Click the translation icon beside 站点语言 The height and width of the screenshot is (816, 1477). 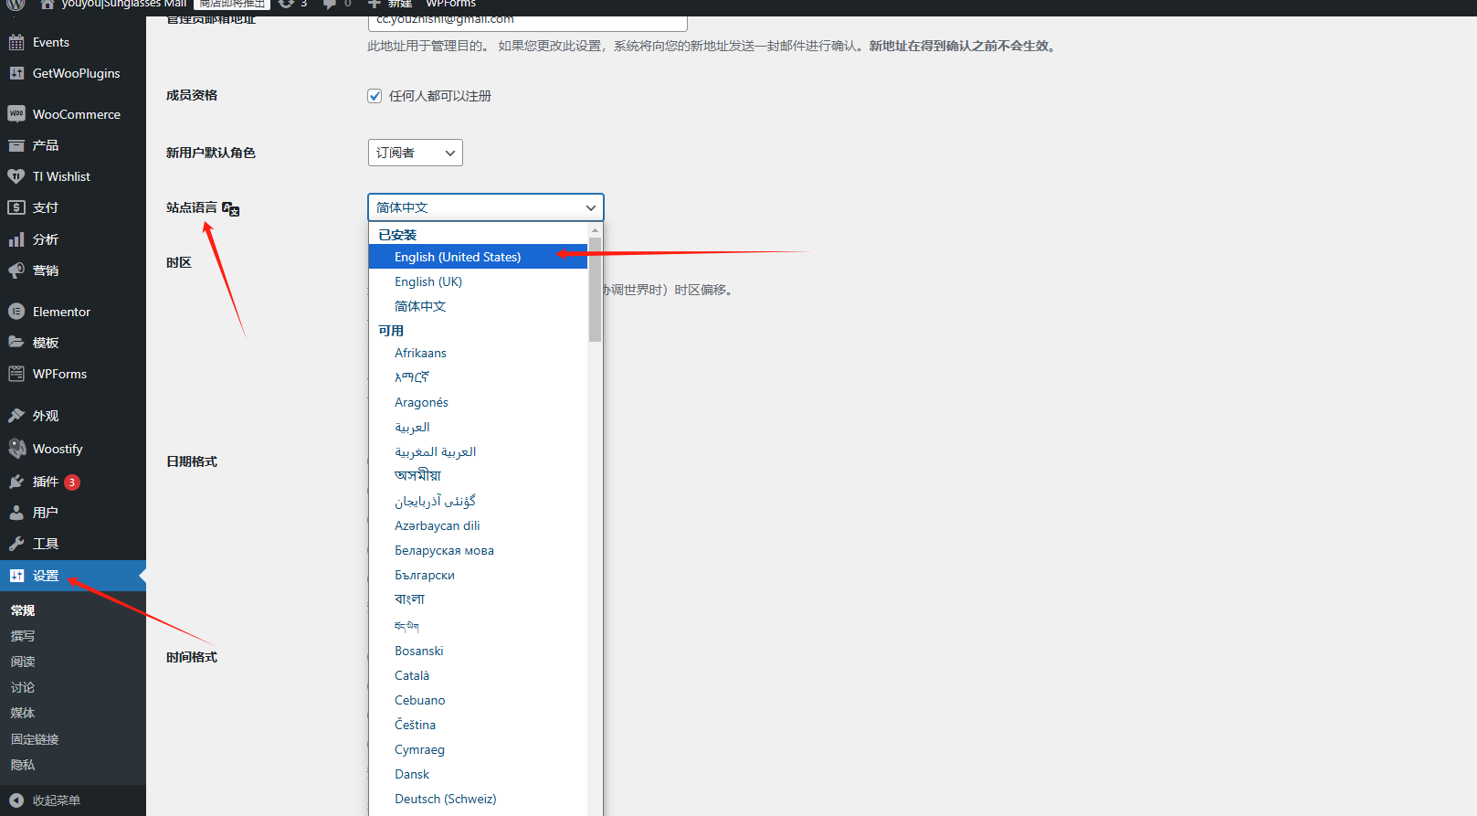click(x=231, y=209)
